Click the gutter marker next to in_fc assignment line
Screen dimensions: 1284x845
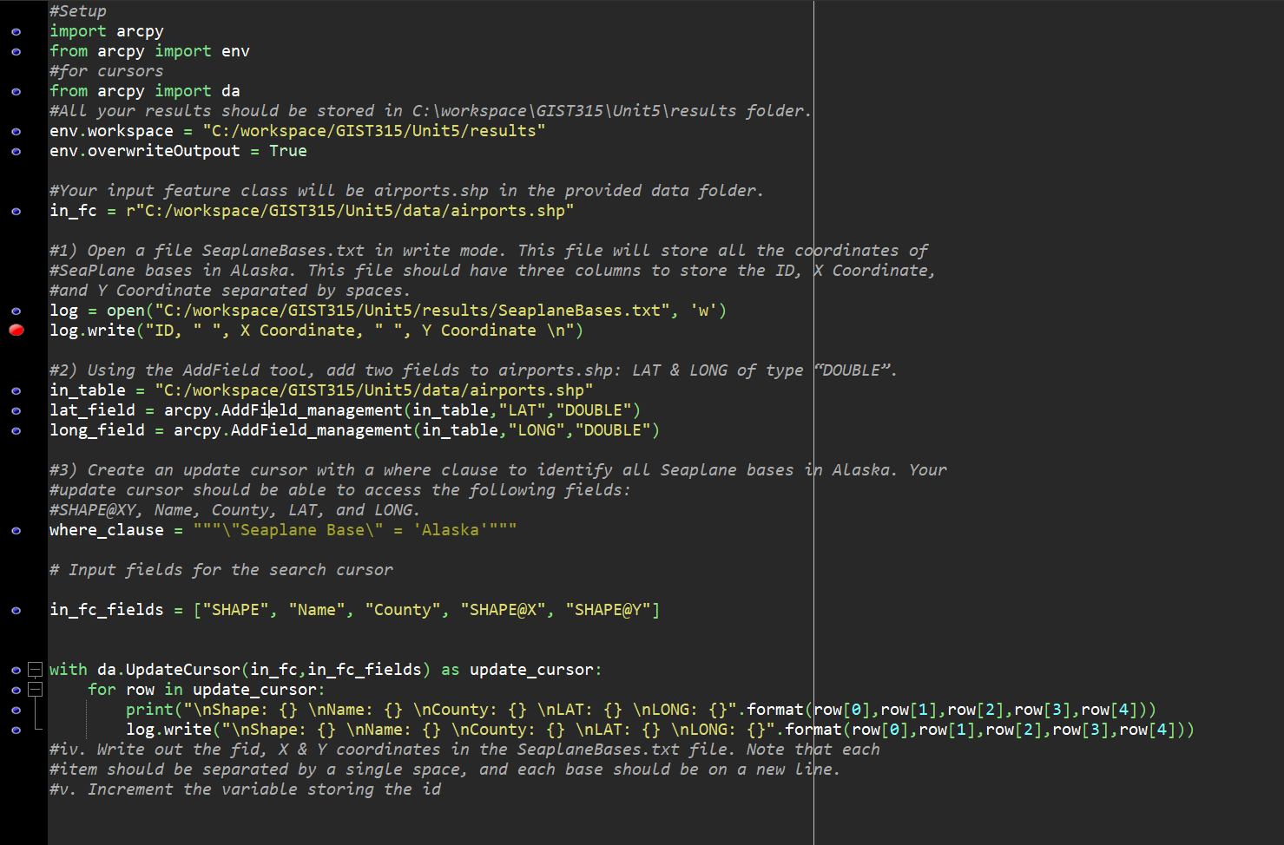pyautogui.click(x=16, y=210)
